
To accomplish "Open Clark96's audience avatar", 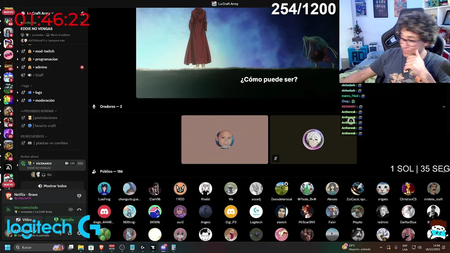I will click(155, 189).
